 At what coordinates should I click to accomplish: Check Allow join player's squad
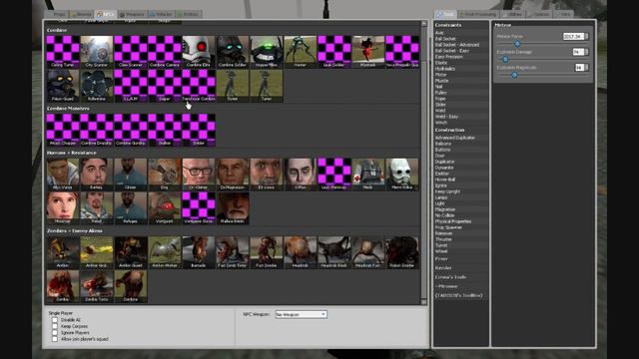[x=55, y=339]
